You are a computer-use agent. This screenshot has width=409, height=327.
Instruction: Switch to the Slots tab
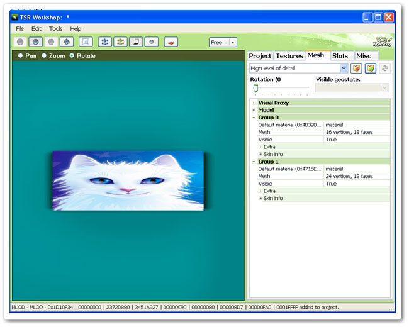340,56
